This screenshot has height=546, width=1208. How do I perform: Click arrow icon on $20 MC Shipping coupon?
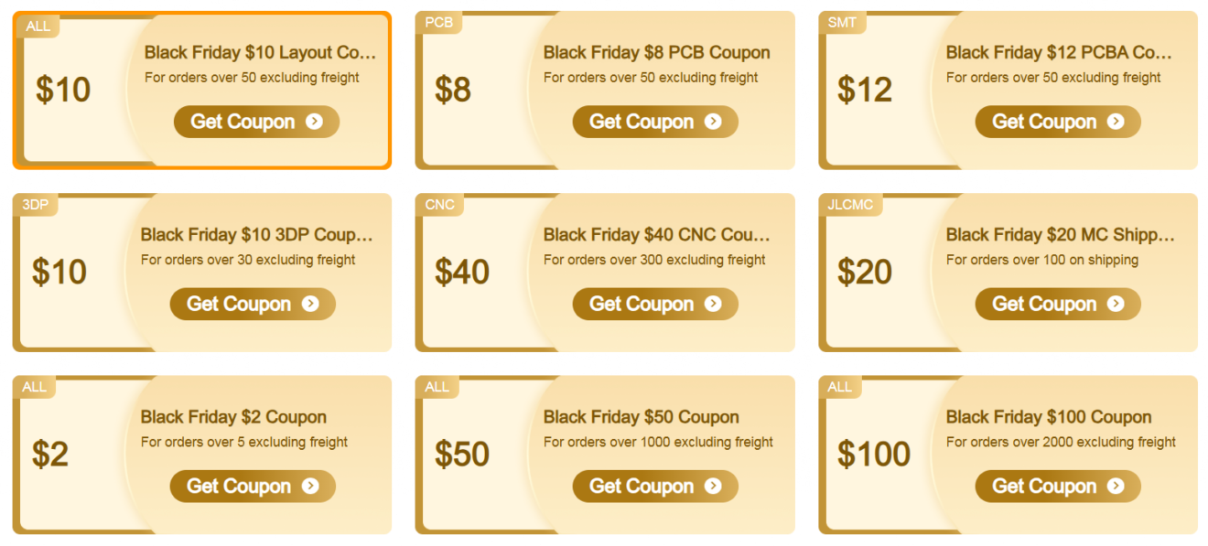pyautogui.click(x=1116, y=304)
